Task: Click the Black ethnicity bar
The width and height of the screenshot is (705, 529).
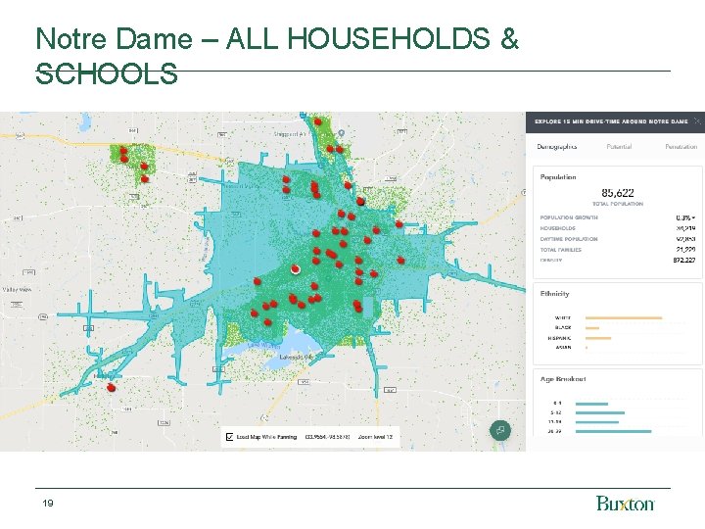Action: pos(591,328)
